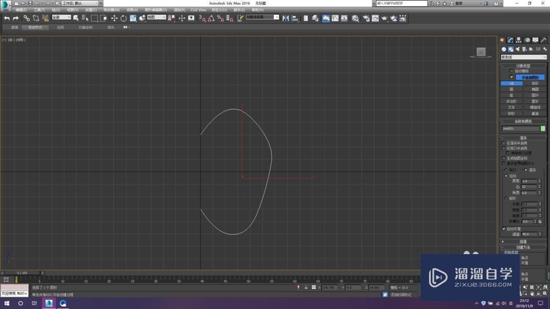This screenshot has width=550, height=309.
Task: Check Generate Mapping Coords option
Action: coord(504,158)
